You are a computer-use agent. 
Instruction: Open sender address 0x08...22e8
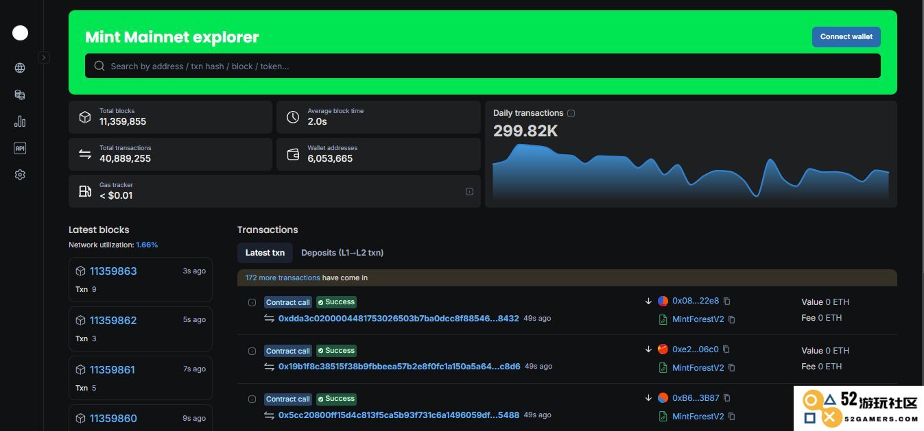(696, 301)
